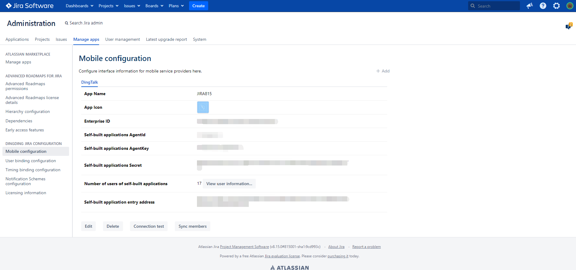
Task: Open Advanced Roadmaps permissions
Action: 25,86
